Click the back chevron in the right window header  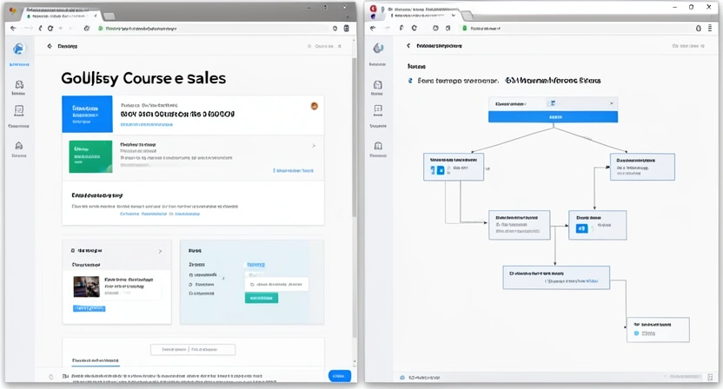click(408, 46)
